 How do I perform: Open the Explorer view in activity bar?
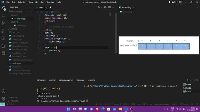(x=3, y=8)
